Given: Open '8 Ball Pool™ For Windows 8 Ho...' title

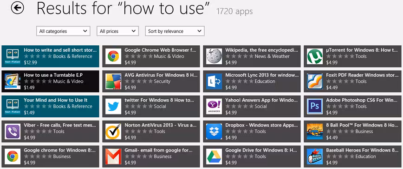Looking at the screenshot, I should coord(362,125).
